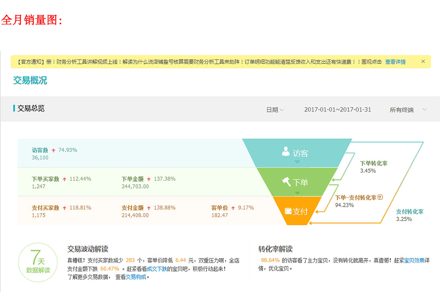Click the 转化率解读 heading
The width and height of the screenshot is (440, 299).
tap(275, 249)
